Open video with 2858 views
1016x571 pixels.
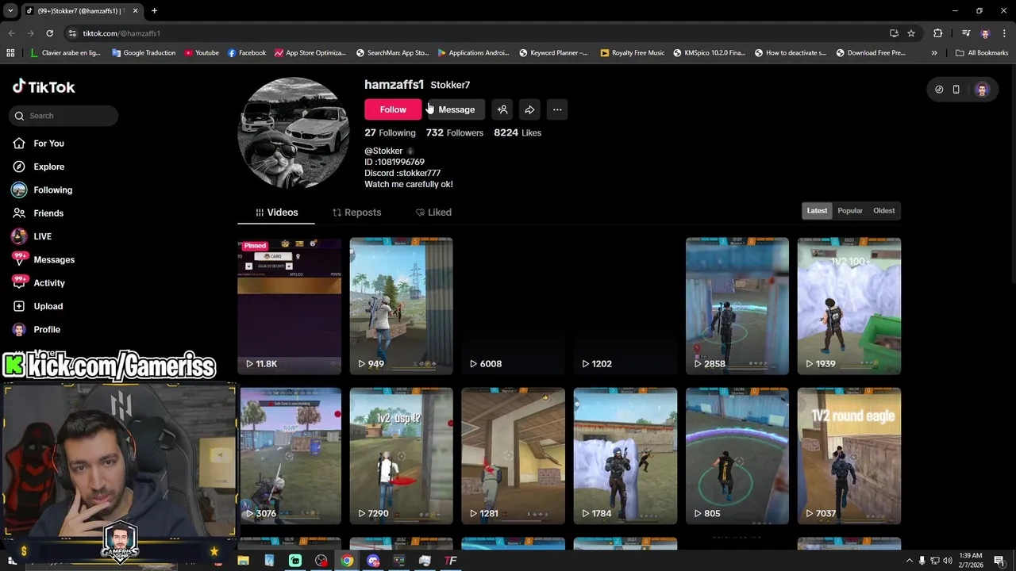coord(737,306)
